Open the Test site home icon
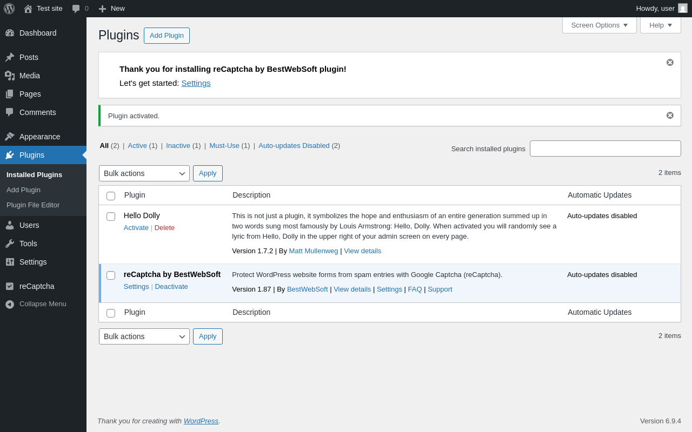The width and height of the screenshot is (692, 432). click(28, 9)
